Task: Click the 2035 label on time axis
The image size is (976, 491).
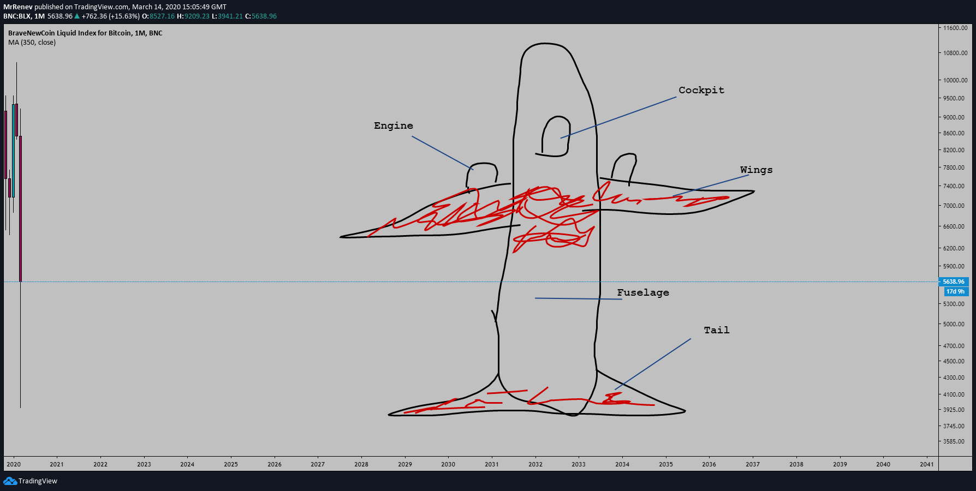Action: (666, 464)
